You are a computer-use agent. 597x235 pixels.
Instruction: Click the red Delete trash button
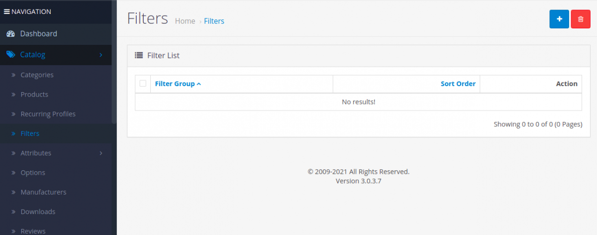(581, 19)
